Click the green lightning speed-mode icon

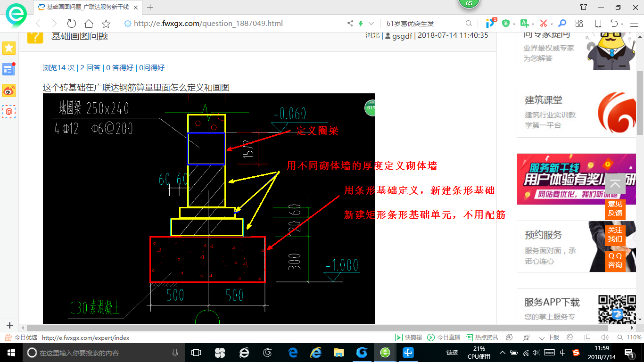click(x=361, y=23)
